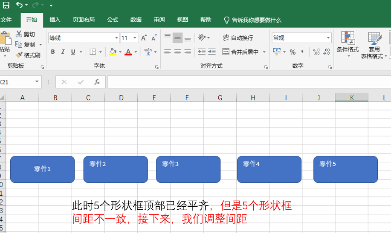Click the accounting number format icon
Image resolution: width=391 pixels, height=234 pixels.
click(x=277, y=52)
